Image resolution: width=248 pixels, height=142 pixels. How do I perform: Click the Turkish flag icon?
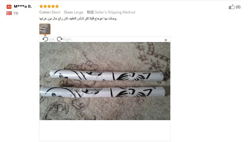(9, 13)
